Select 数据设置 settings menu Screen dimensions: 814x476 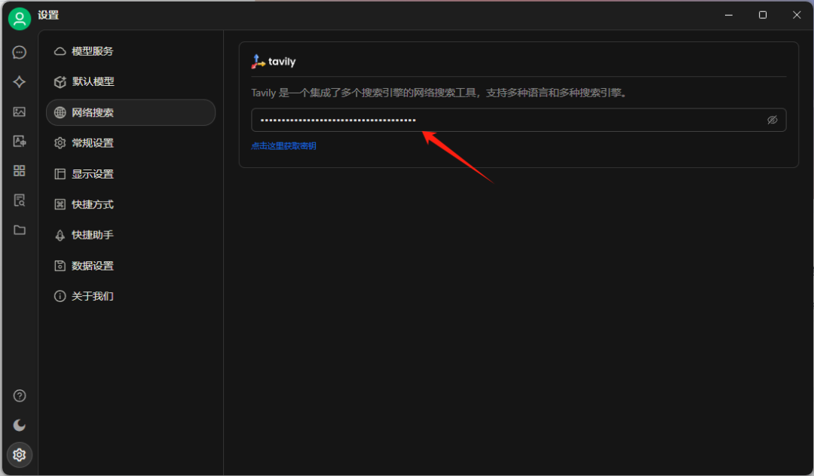tap(131, 265)
